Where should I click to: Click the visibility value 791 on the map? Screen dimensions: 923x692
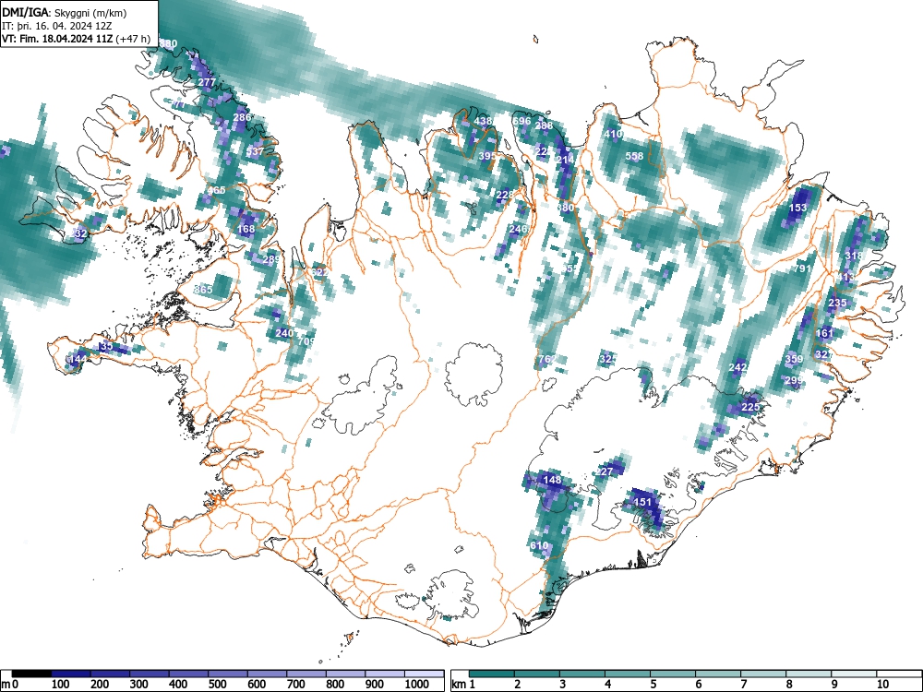coord(802,268)
